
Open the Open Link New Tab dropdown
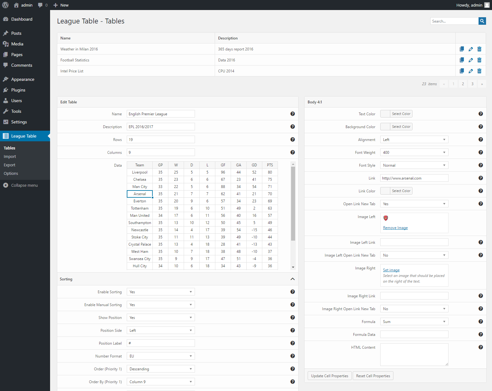pyautogui.click(x=414, y=204)
